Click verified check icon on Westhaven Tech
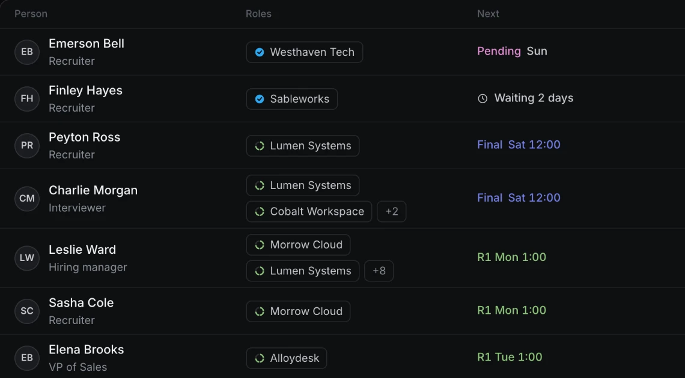This screenshot has height=378, width=685. [x=260, y=52]
